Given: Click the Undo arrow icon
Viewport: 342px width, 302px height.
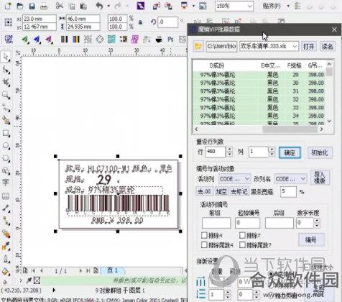Looking at the screenshot, I should [x=99, y=6].
